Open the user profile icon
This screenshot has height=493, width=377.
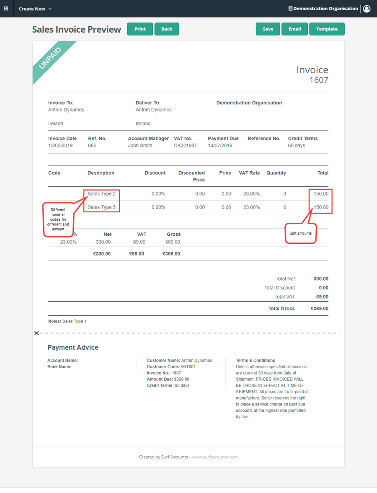[367, 8]
